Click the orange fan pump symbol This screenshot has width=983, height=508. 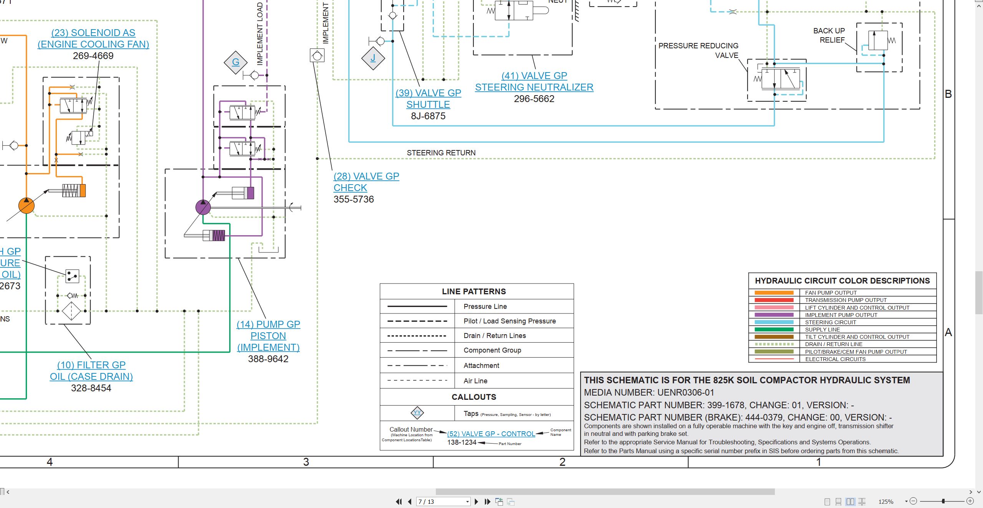26,205
